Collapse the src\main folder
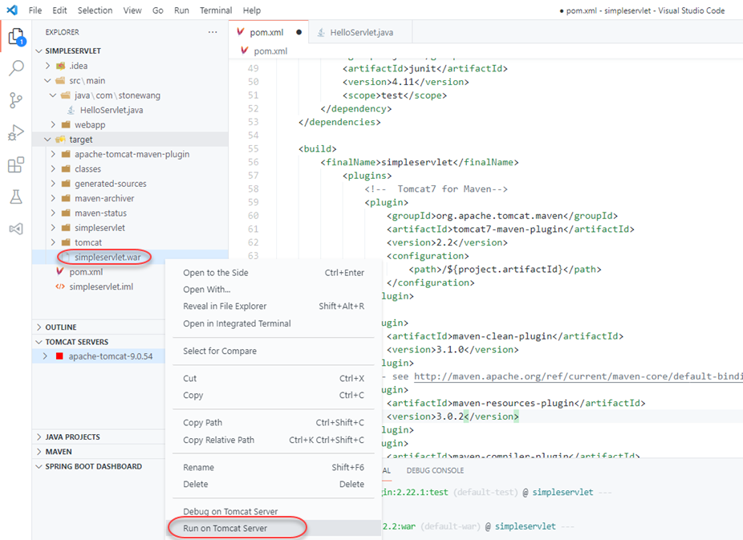The width and height of the screenshot is (743, 540). coord(47,80)
